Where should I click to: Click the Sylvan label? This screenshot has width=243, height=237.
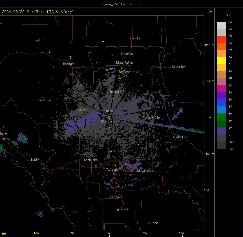pos(110,69)
